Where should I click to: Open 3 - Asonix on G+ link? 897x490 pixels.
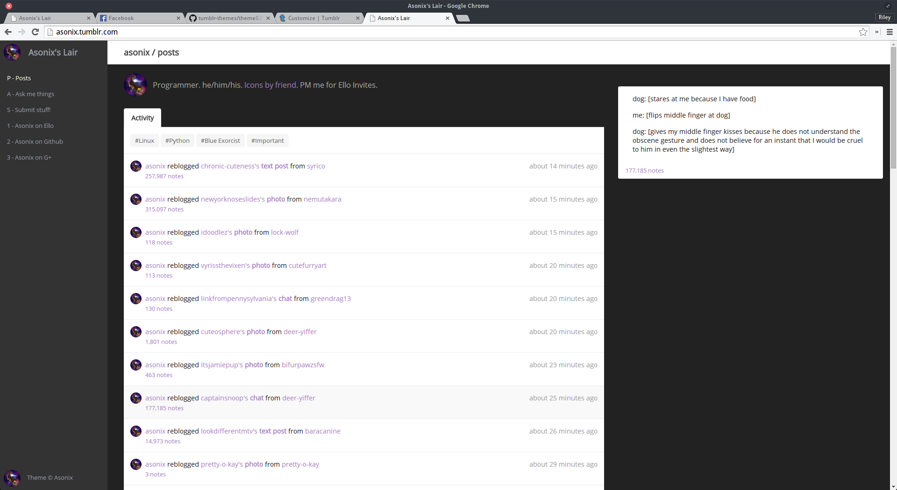pos(29,158)
